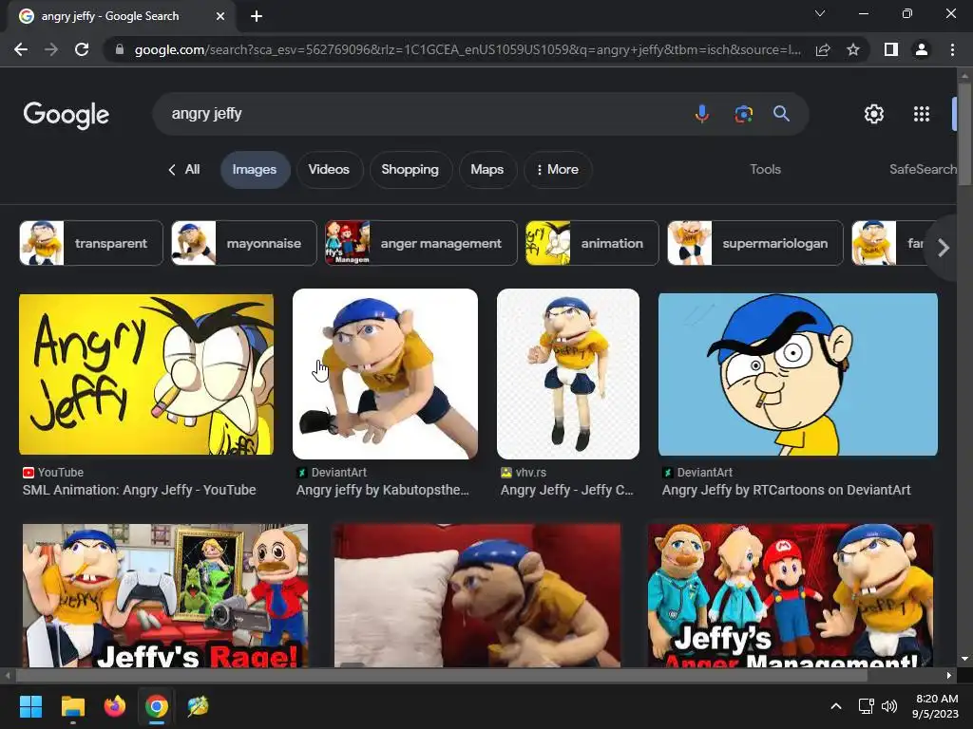Select the Images tab
The height and width of the screenshot is (729, 973).
(x=255, y=170)
